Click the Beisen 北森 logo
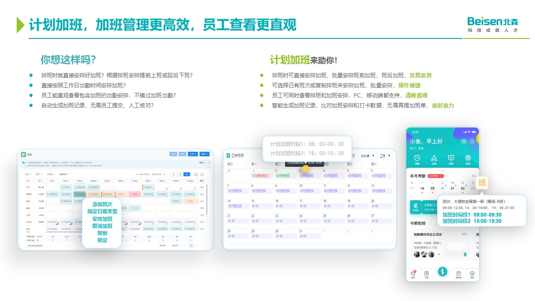535x301 pixels. click(x=493, y=25)
